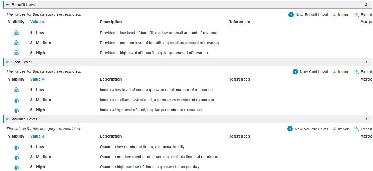The width and height of the screenshot is (373, 171).
Task: Toggle visibility of Volume Level 5 - High
Action: click(x=16, y=167)
